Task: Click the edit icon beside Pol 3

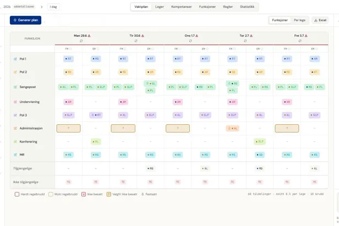Action: point(15,115)
